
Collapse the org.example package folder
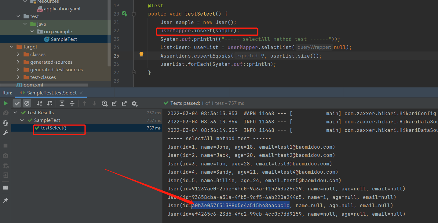pyautogui.click(x=32, y=31)
